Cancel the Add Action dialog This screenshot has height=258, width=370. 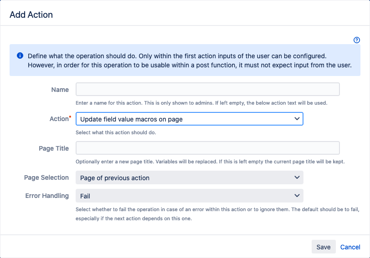350,247
